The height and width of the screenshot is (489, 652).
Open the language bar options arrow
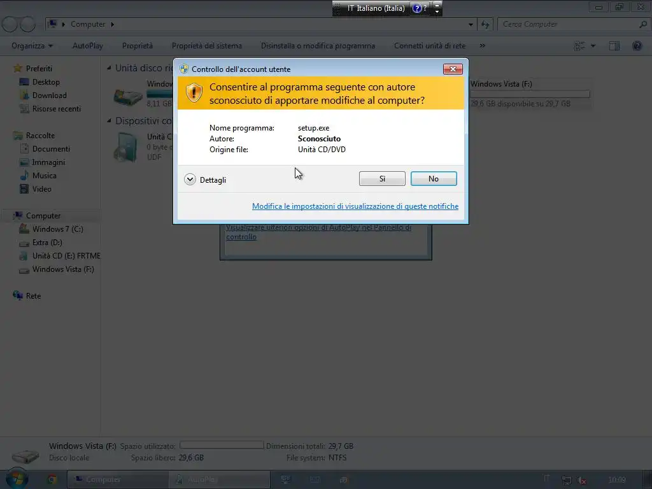click(x=437, y=11)
